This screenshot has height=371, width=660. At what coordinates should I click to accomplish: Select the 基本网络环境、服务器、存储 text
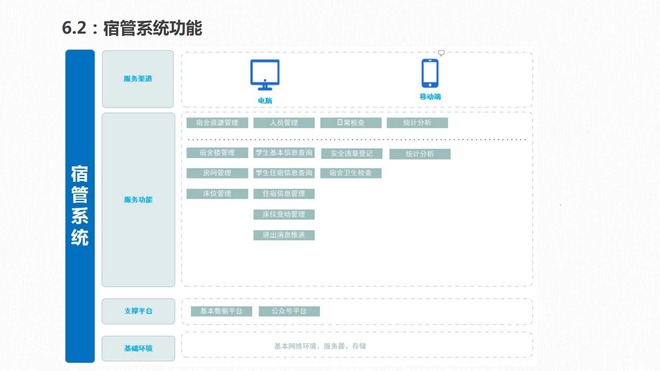point(320,346)
